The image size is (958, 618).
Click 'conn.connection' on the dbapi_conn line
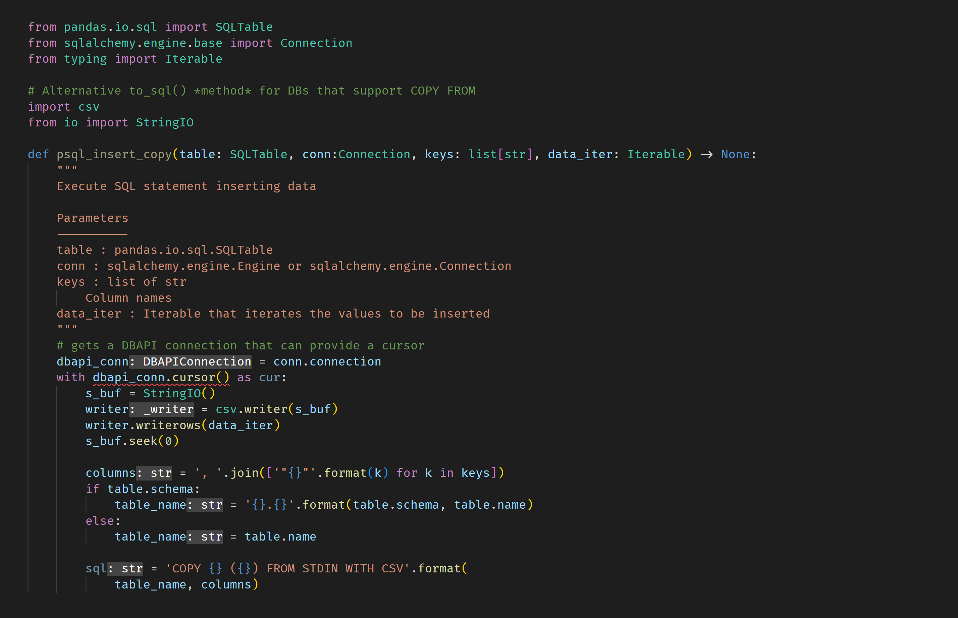(327, 361)
